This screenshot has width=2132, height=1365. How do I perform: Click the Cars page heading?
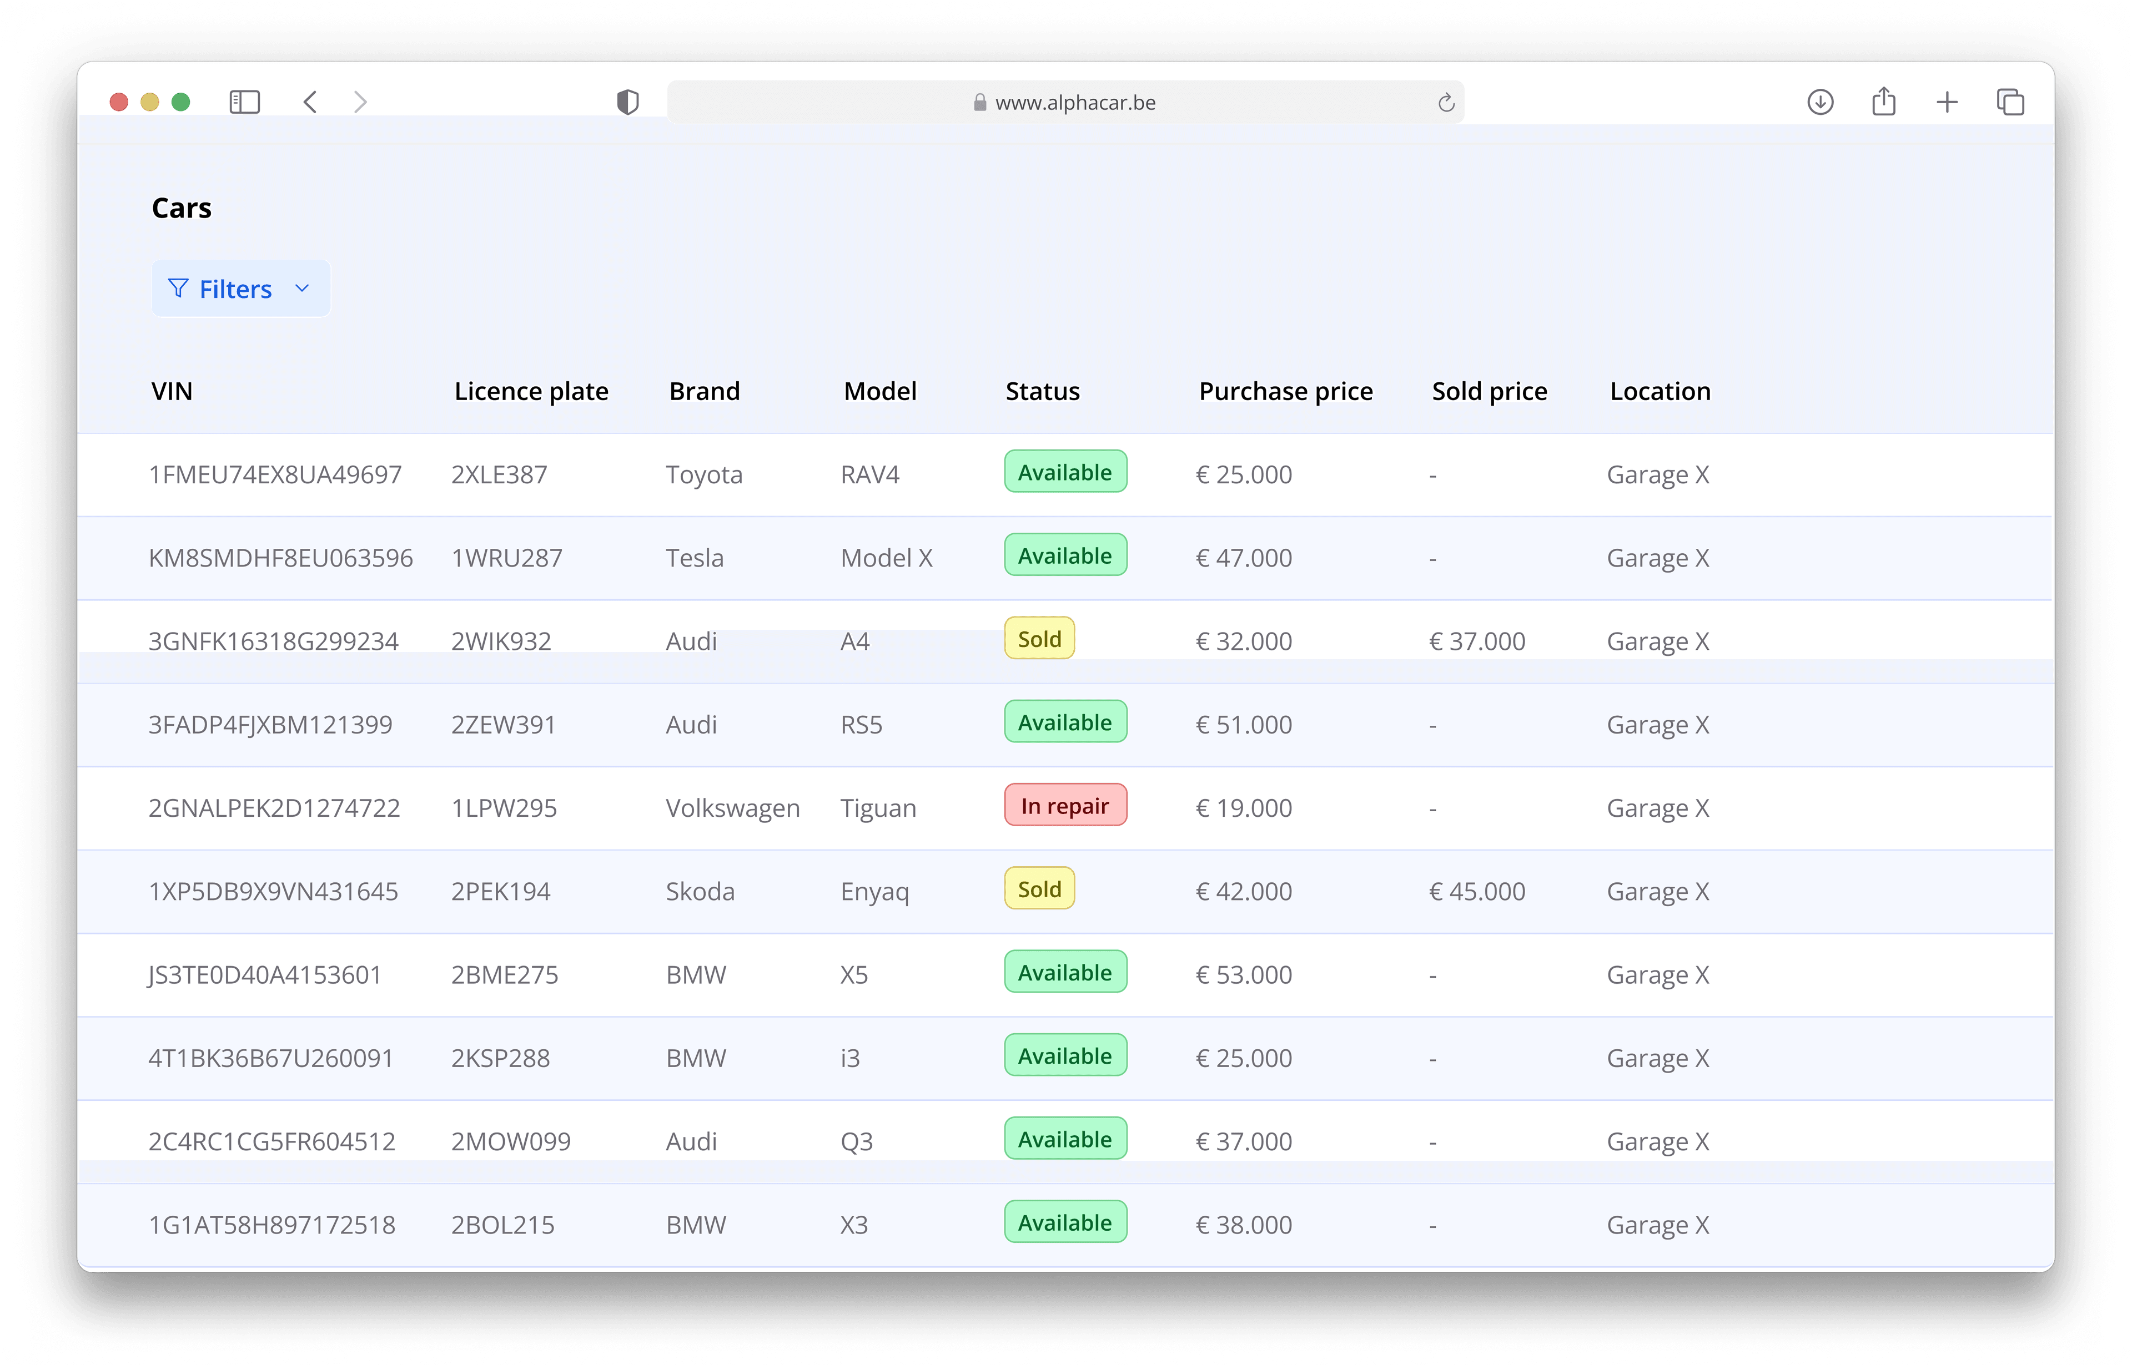(x=181, y=208)
